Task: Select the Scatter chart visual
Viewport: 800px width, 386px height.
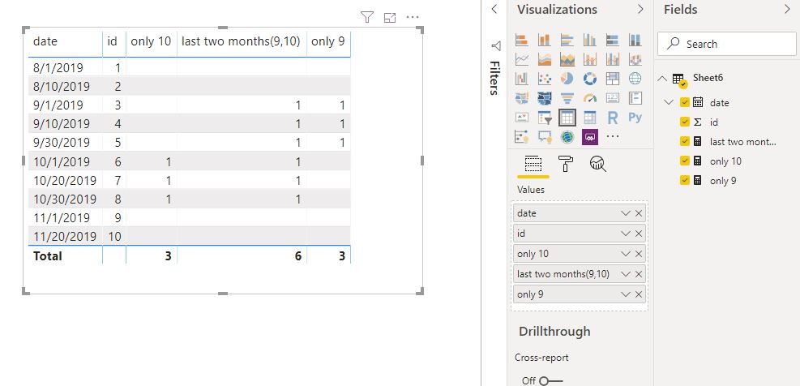Action: pos(545,79)
